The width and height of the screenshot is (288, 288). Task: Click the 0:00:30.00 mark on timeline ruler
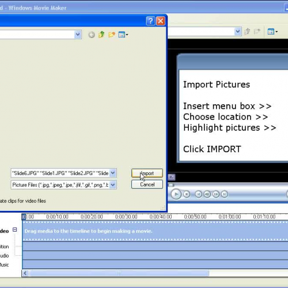coord(126,217)
